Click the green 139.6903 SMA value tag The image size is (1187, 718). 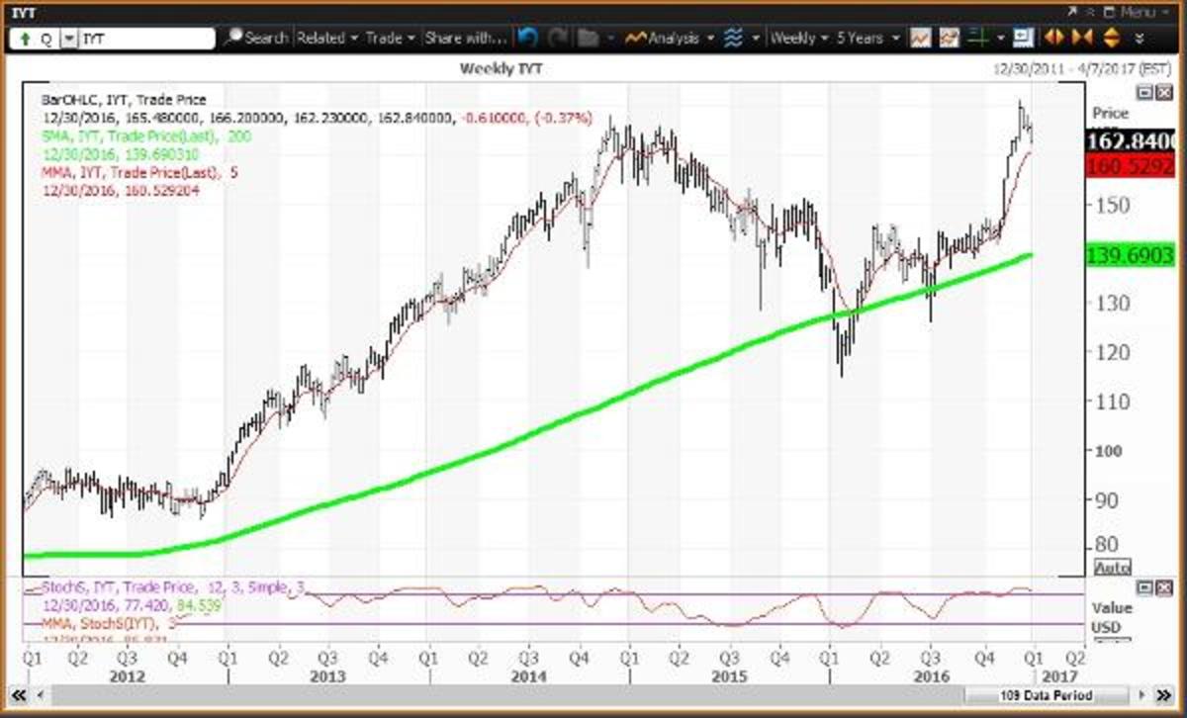(1133, 255)
